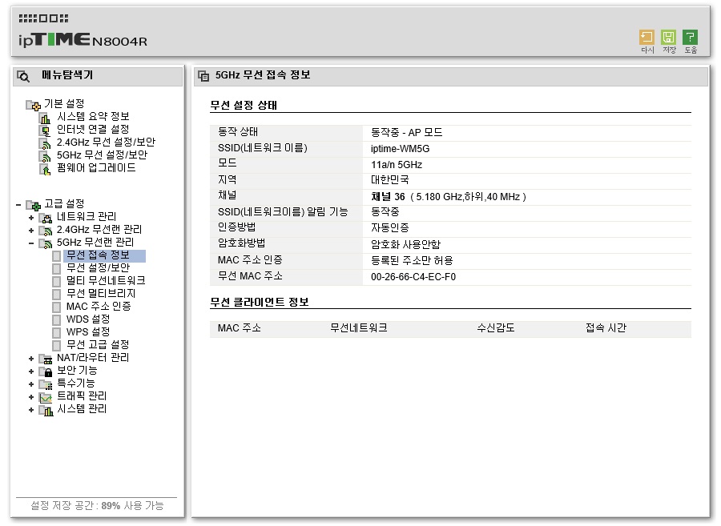
Task: Click the 고급 설정 folder icon
Action: pos(33,205)
